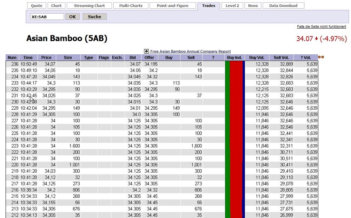
Task: Click the OK button next to symbol field
Action: (x=72, y=17)
